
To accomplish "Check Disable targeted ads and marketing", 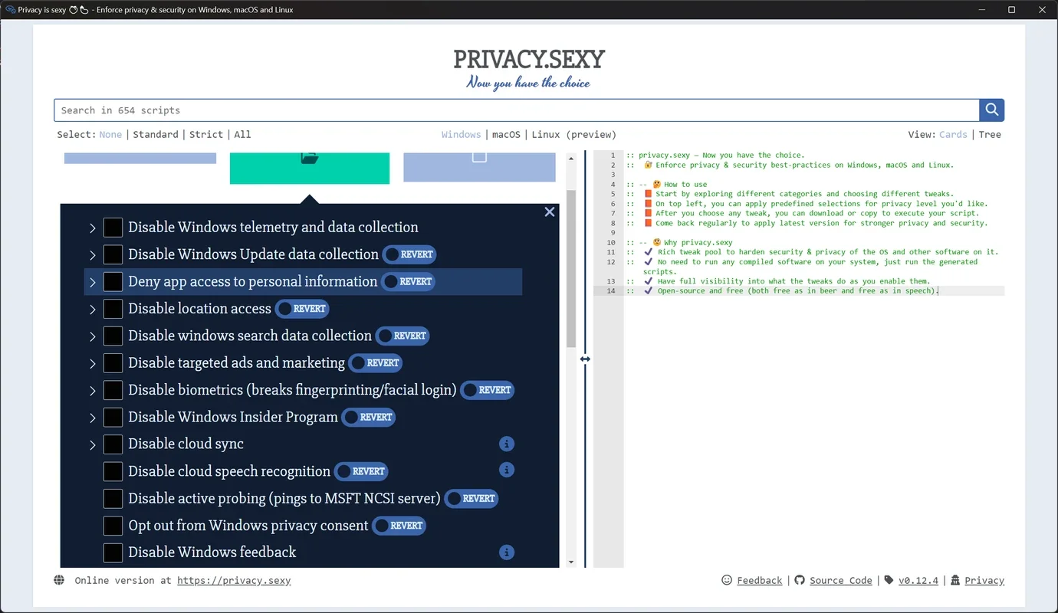I will [x=113, y=362].
